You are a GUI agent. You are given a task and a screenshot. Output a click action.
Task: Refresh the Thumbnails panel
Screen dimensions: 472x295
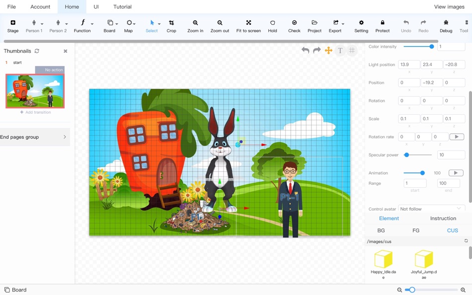pos(37,51)
